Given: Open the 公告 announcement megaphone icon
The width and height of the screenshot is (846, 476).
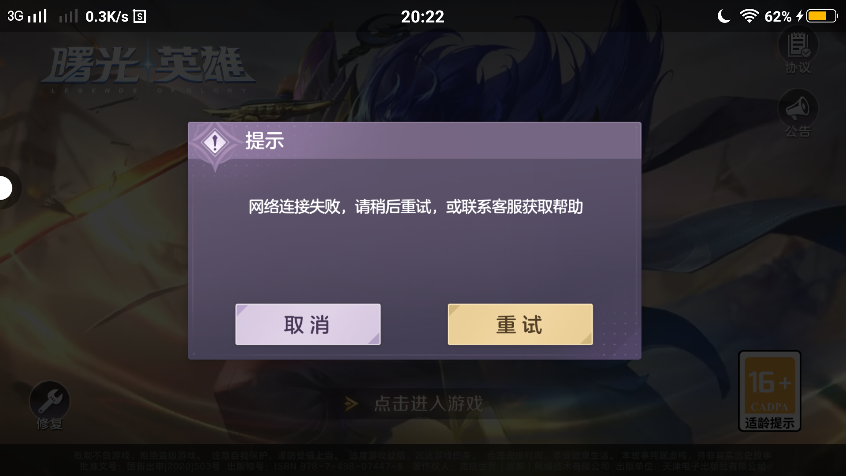Looking at the screenshot, I should tap(798, 114).
